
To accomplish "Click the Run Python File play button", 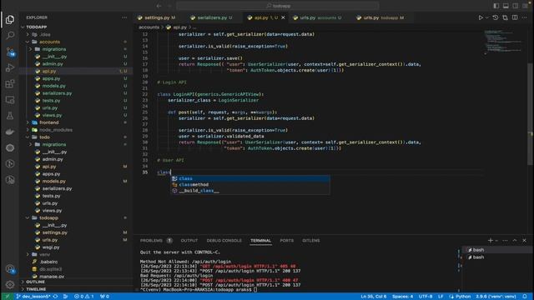I will pyautogui.click(x=481, y=17).
